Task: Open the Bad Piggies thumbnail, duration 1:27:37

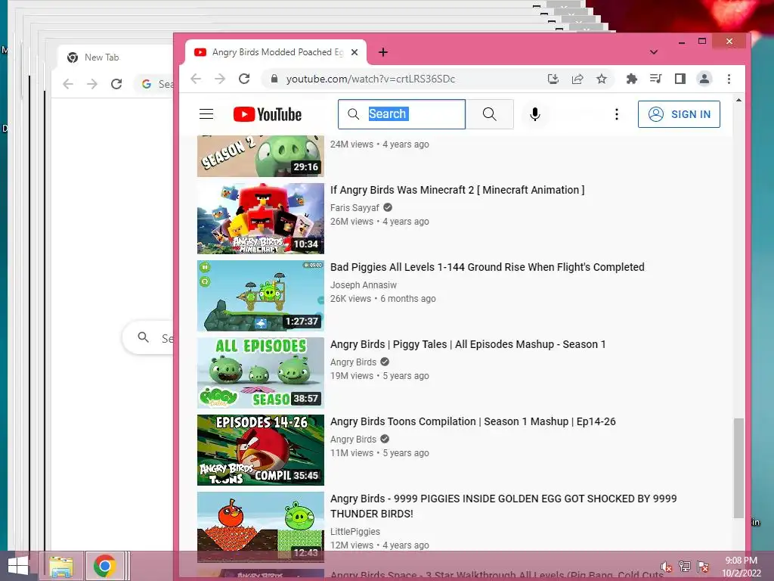Action: point(261,296)
